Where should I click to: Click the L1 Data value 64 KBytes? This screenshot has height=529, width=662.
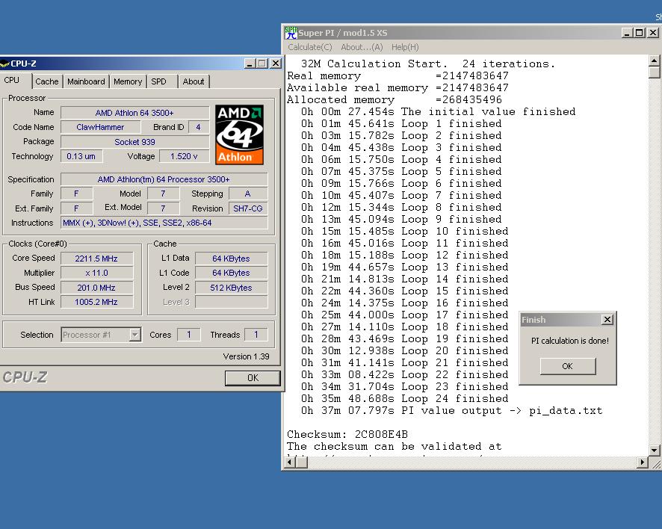tap(231, 259)
